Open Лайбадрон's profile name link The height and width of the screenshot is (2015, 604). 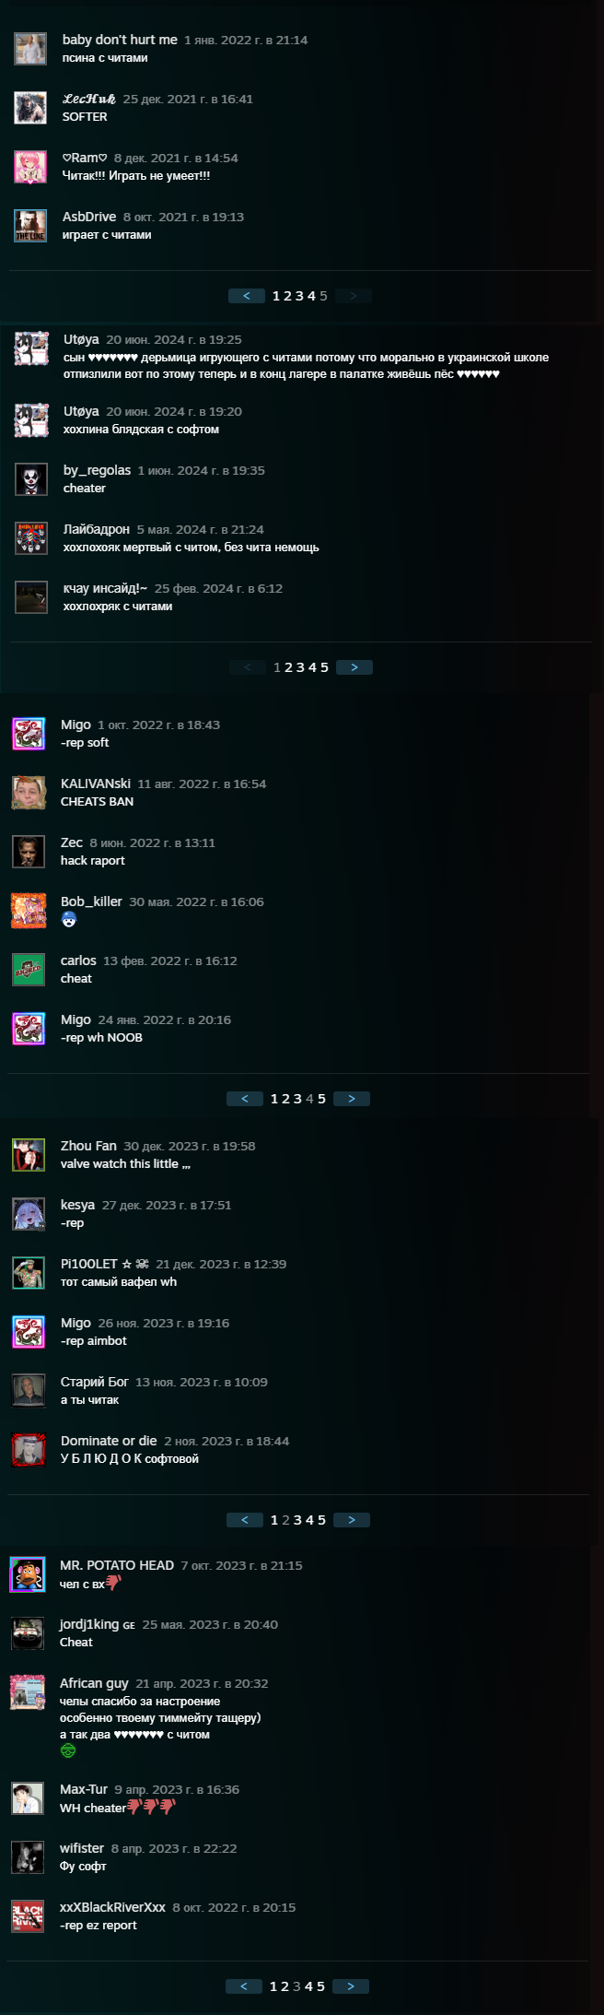coord(97,529)
